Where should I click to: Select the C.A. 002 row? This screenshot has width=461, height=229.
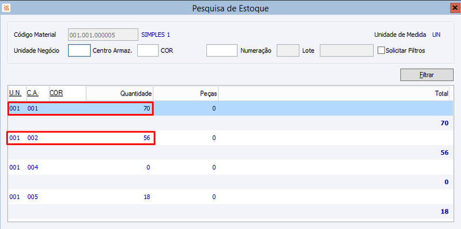(230, 138)
